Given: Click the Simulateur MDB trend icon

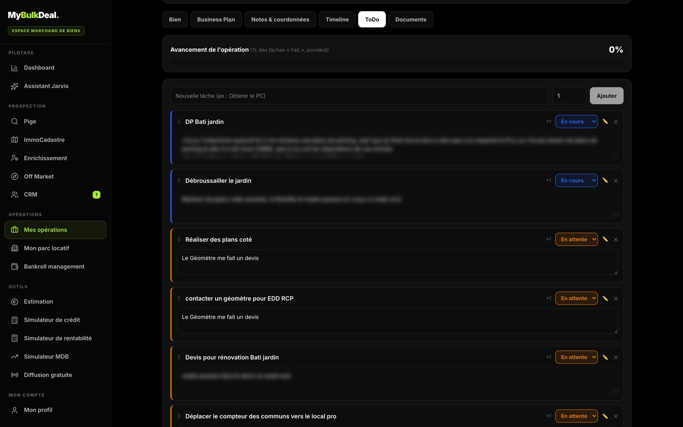Looking at the screenshot, I should 15,357.
